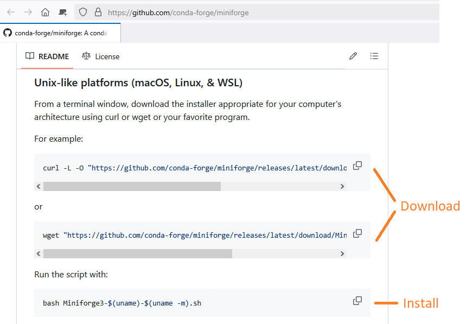Click the browser back arrow
The height and width of the screenshot is (324, 473).
point(11,12)
